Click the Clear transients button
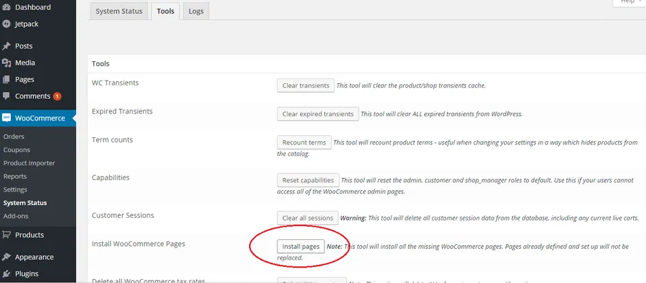Viewport: 646px width, 283px height. 306,85
